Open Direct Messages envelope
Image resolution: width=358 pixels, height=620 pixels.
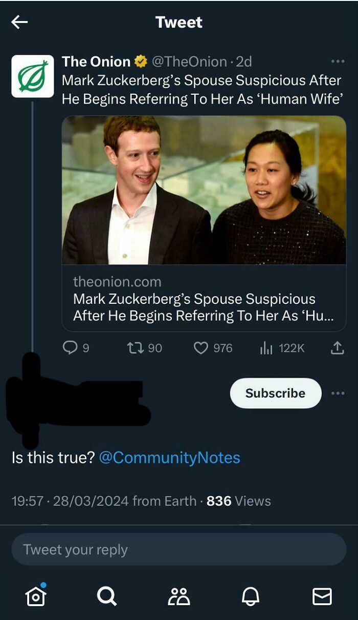(322, 596)
